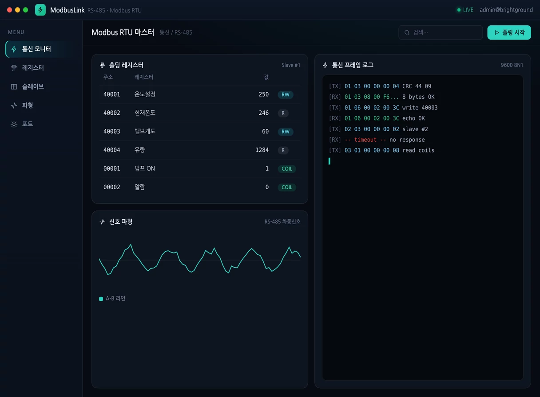Viewport: 540px width, 397px height.
Task: Click the register icon beside 레지스터
Action: pos(14,68)
